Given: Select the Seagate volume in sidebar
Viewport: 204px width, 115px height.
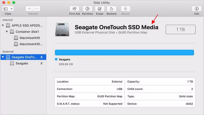Looking at the screenshot, I should (x=22, y=63).
